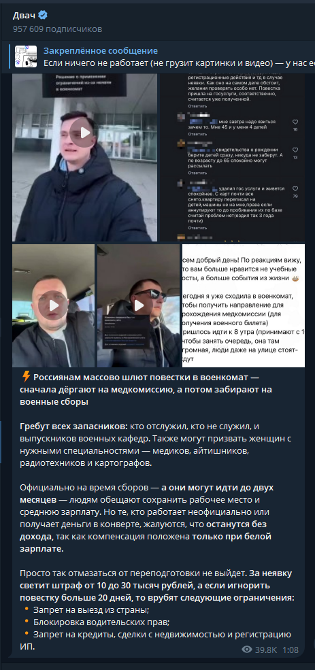This screenshot has height=670, width=315.
Task: Click the 957 609 подписчиков subscriber count
Action: coord(57,29)
